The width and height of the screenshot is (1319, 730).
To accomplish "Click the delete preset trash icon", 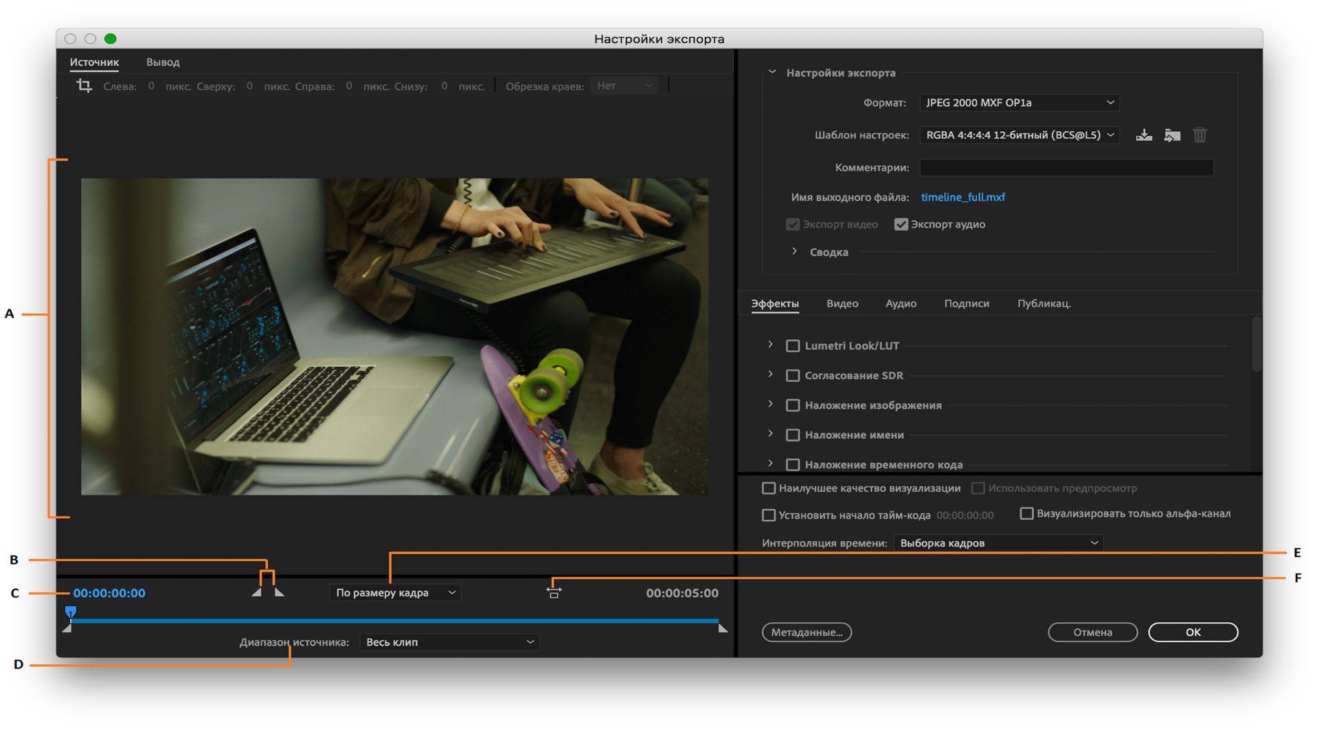I will pyautogui.click(x=1199, y=135).
